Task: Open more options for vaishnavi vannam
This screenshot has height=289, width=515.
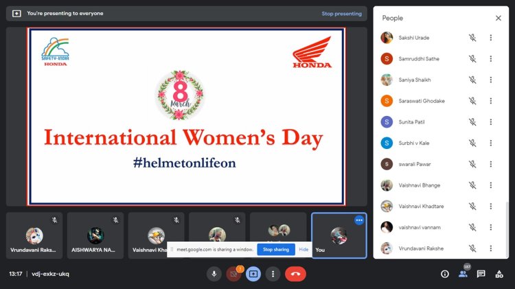Action: tap(491, 227)
